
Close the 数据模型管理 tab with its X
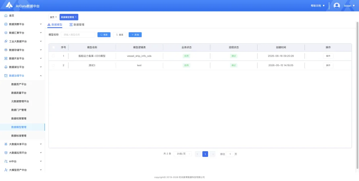coord(76,17)
